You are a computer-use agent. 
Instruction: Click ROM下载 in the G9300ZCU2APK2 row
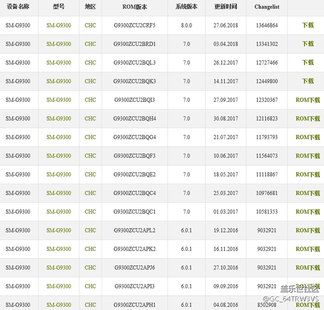tap(308, 249)
